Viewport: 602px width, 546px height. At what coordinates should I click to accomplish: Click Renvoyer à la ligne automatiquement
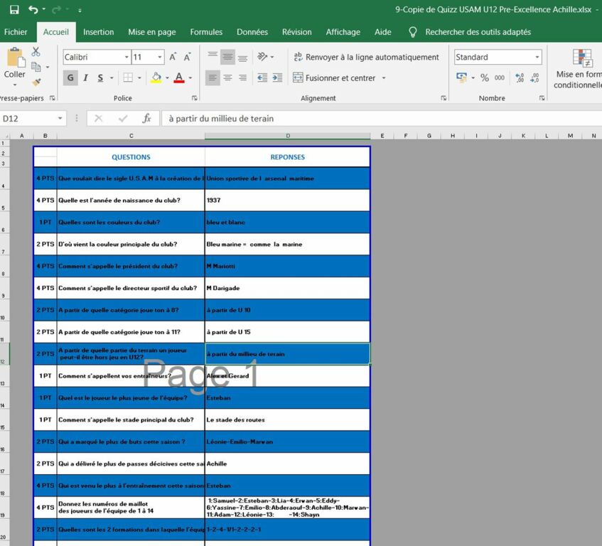pos(365,57)
